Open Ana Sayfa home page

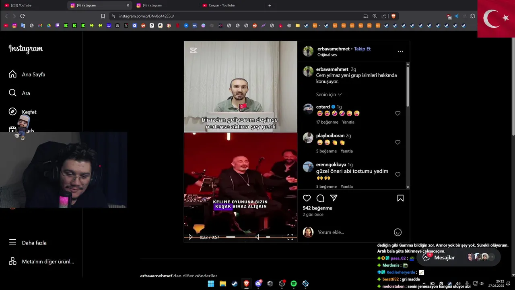[27, 75]
